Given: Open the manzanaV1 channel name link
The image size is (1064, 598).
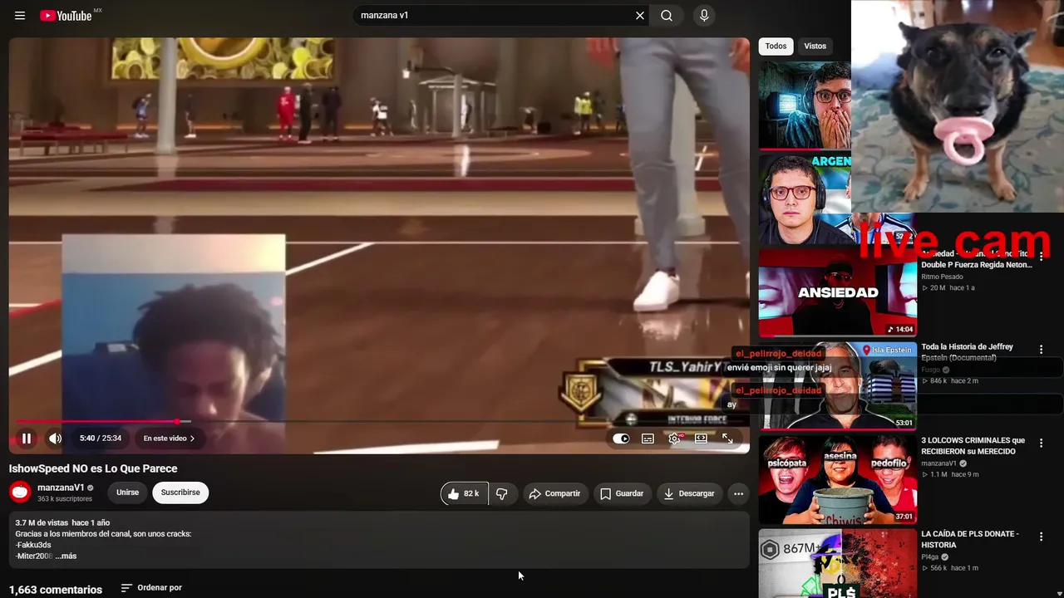Looking at the screenshot, I should [x=61, y=488].
